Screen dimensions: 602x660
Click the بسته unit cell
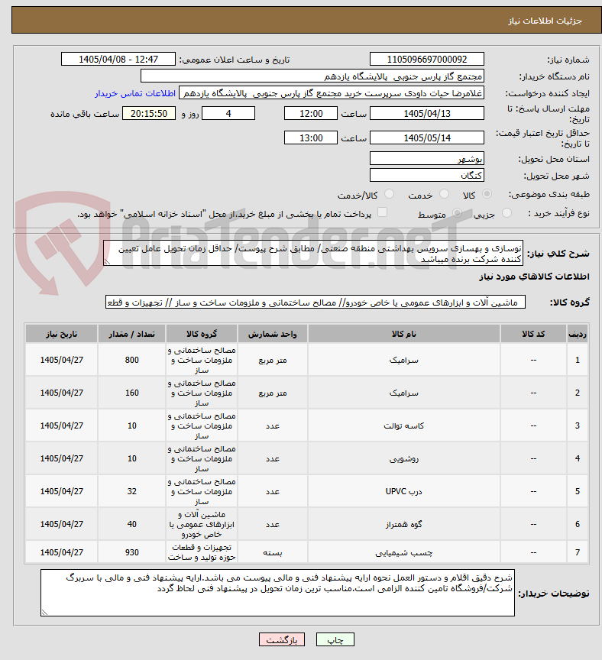click(273, 552)
